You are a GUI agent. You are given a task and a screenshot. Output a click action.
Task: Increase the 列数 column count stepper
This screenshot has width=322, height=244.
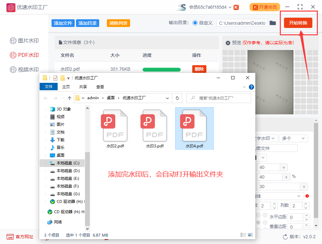pos(306,204)
